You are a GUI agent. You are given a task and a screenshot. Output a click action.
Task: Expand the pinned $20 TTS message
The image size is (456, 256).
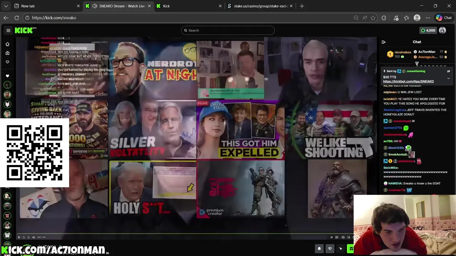point(448,78)
